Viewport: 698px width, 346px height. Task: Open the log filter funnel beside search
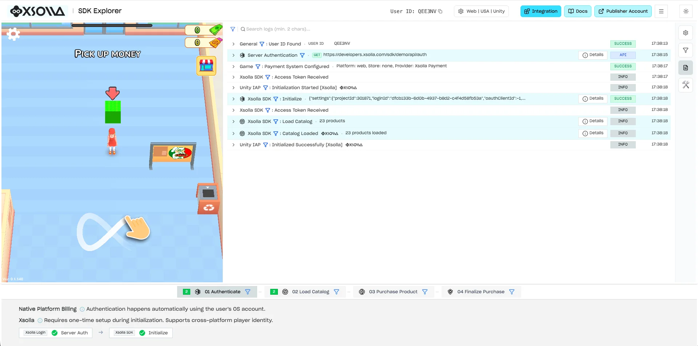click(x=233, y=29)
